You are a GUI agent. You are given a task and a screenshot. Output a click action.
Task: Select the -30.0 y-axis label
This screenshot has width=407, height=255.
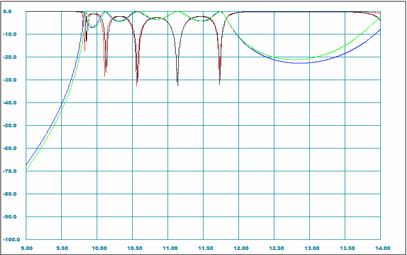(11, 80)
